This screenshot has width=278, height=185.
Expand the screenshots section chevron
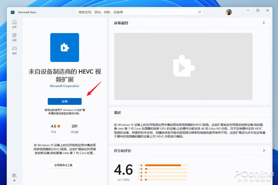pyautogui.click(x=264, y=23)
